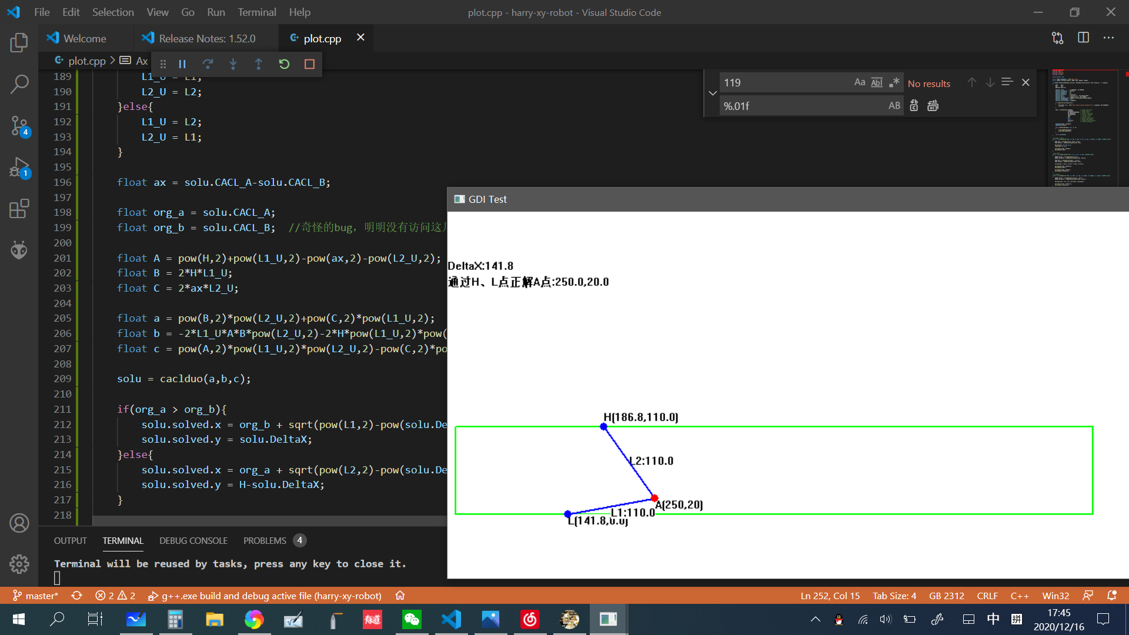Open notifications bell in status bar
The height and width of the screenshot is (635, 1129).
coord(1111,596)
